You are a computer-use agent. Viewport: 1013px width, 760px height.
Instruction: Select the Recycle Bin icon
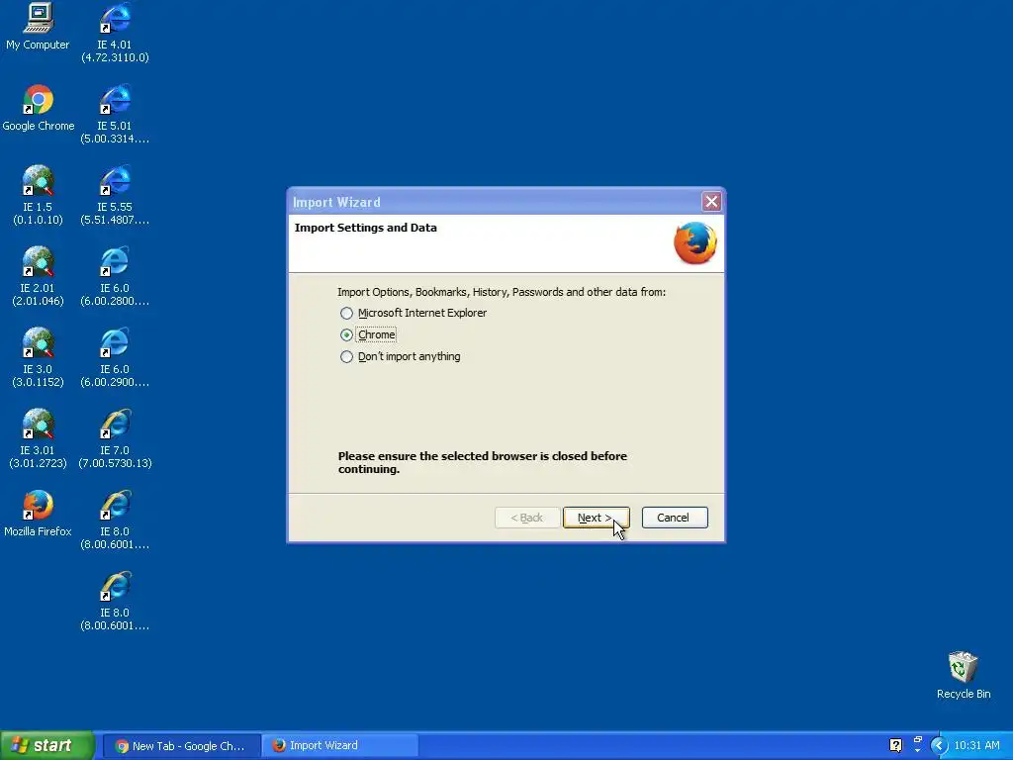963,675
